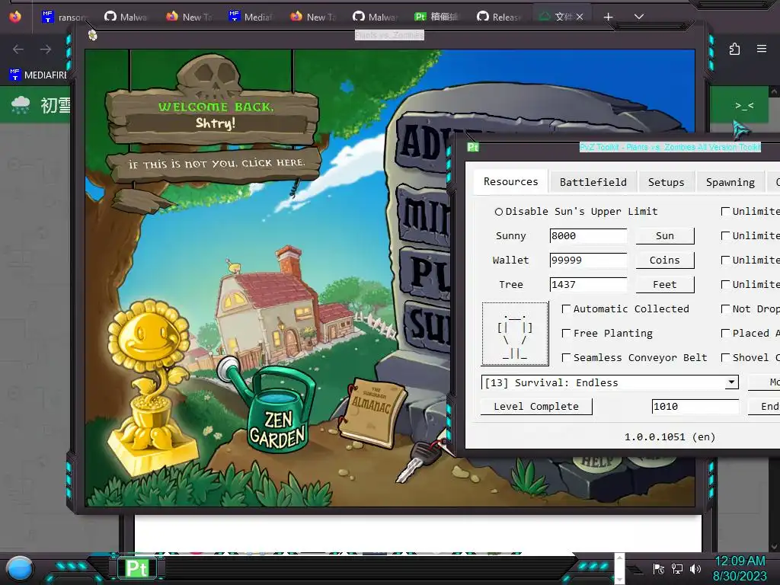This screenshot has height=585, width=780.
Task: Click the version text 1.0.0.1051 (en)
Action: click(670, 436)
